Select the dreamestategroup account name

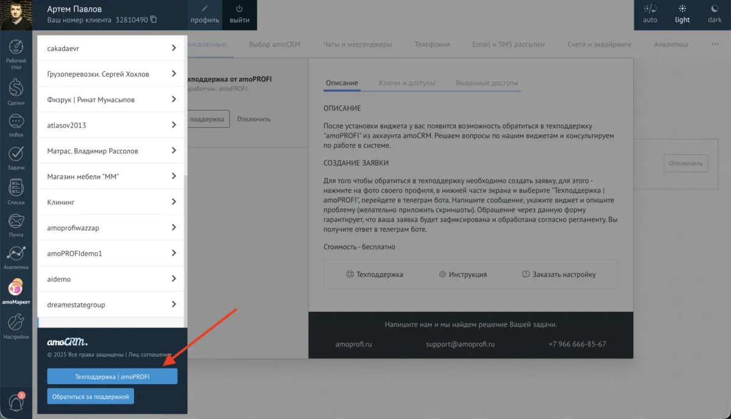coord(76,305)
